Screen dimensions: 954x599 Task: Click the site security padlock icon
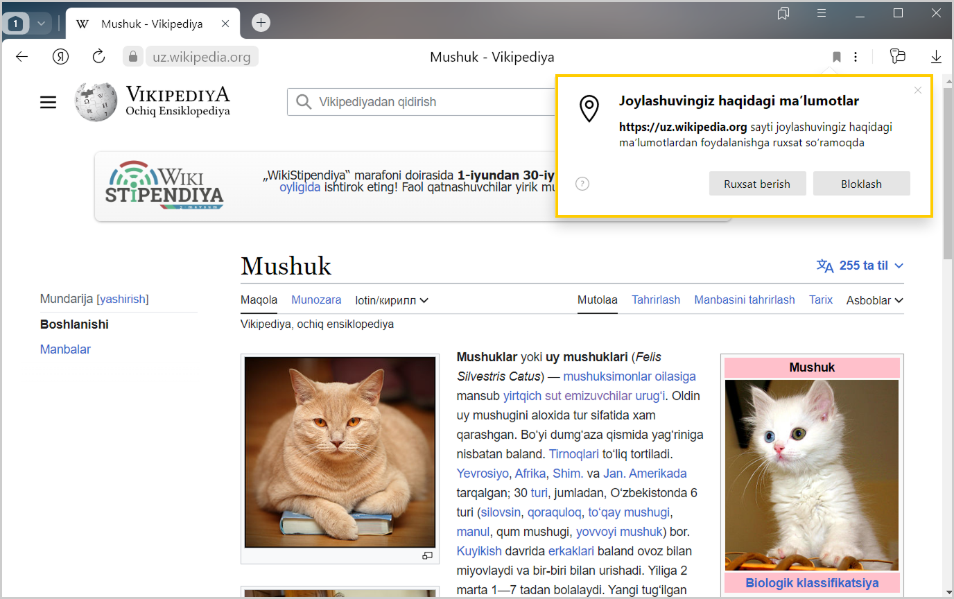pos(133,57)
